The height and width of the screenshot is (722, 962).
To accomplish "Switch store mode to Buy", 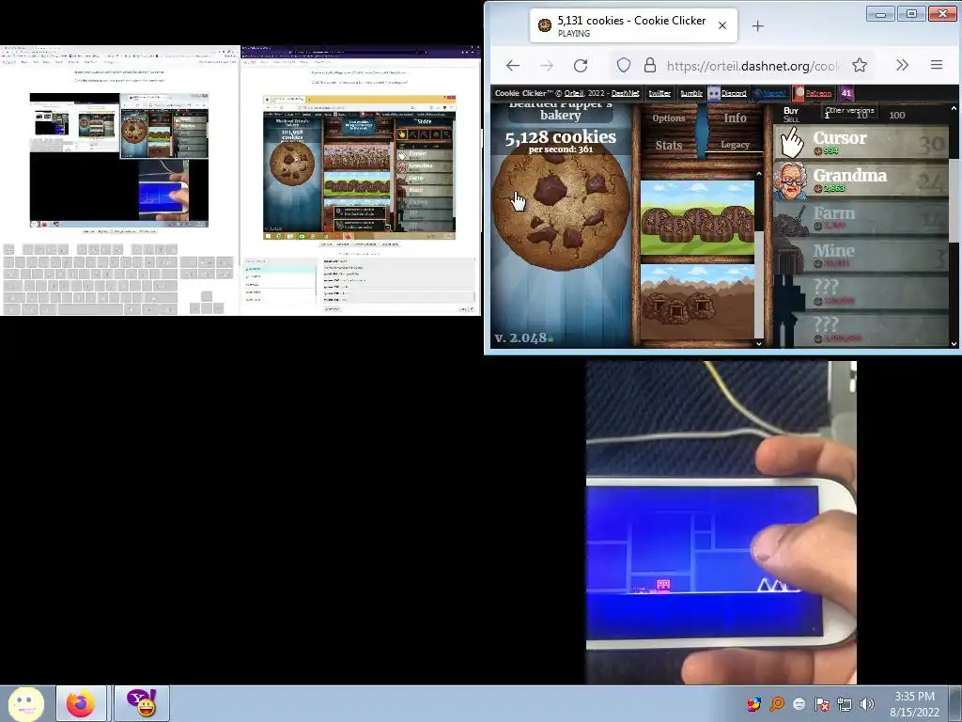I will pyautogui.click(x=791, y=111).
